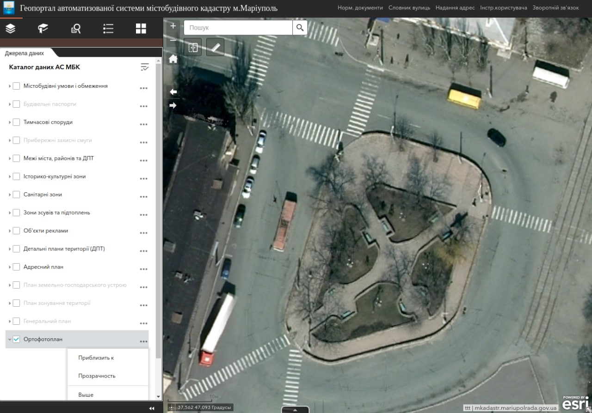Image resolution: width=592 pixels, height=413 pixels.
Task: Enable Санітарні зони layer
Action: point(16,194)
